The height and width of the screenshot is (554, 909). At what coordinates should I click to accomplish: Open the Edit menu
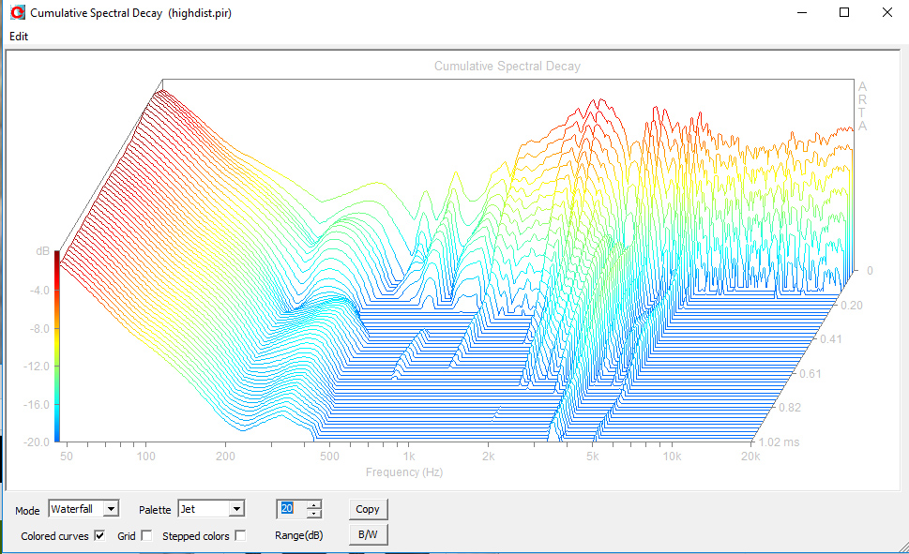[19, 36]
